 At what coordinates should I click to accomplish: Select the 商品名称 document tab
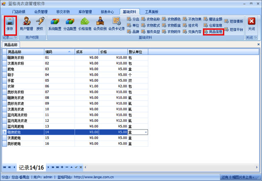click(x=11, y=45)
